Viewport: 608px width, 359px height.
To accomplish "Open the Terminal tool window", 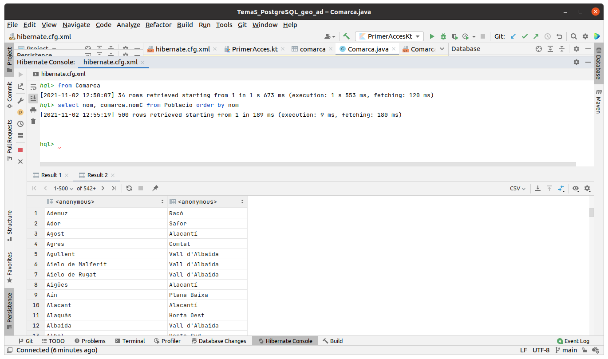I will [130, 341].
